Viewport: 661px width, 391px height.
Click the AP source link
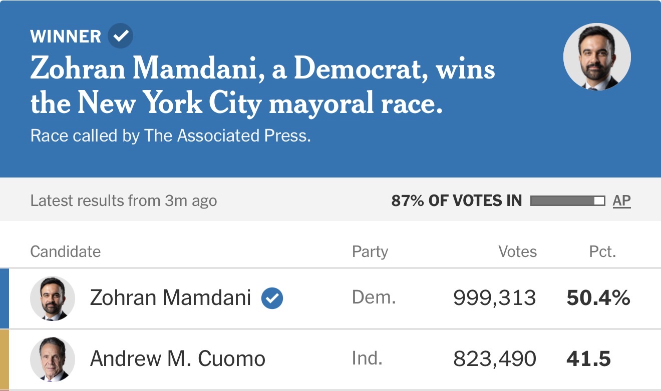(621, 201)
